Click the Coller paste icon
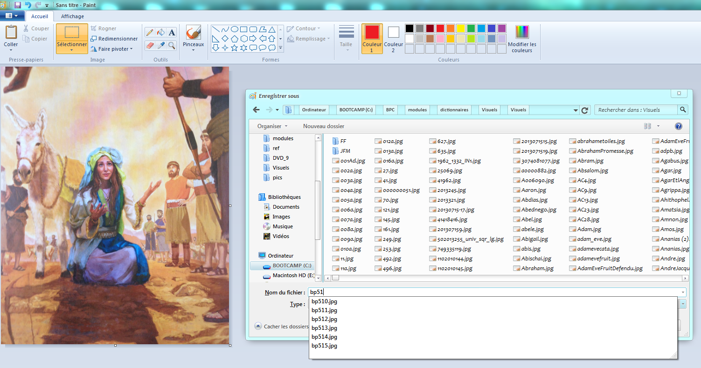The width and height of the screenshot is (701, 368). pos(11,33)
